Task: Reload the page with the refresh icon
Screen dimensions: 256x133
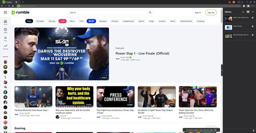Action: tap(9, 6)
